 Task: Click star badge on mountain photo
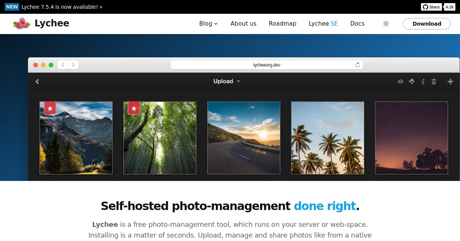[50, 108]
